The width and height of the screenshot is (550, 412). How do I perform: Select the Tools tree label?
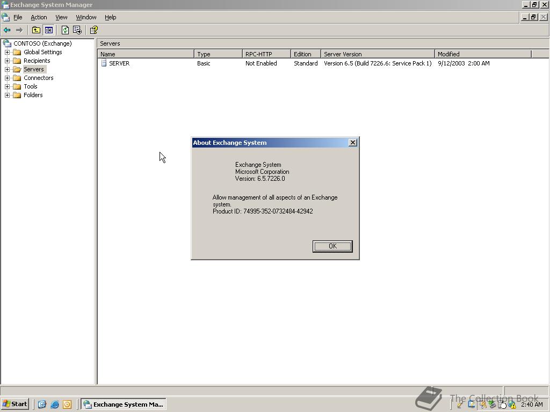(x=31, y=86)
